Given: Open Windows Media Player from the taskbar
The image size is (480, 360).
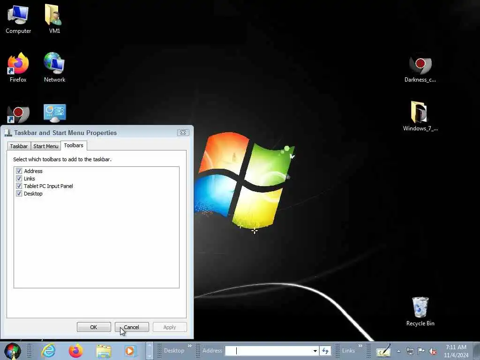Looking at the screenshot, I should (x=130, y=351).
